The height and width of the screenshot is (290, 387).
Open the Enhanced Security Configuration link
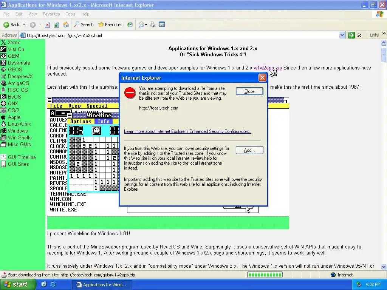click(x=187, y=131)
